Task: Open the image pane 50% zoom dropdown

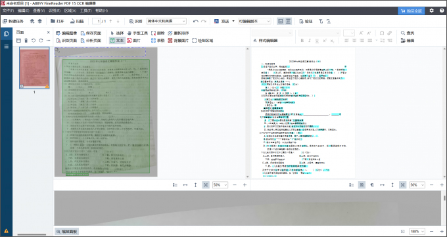Action: point(220,185)
